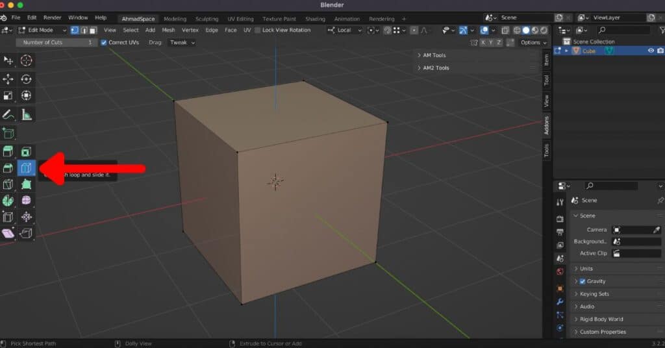The image size is (665, 348).
Task: Activate the Move tool in the toolbar
Action: (x=8, y=79)
